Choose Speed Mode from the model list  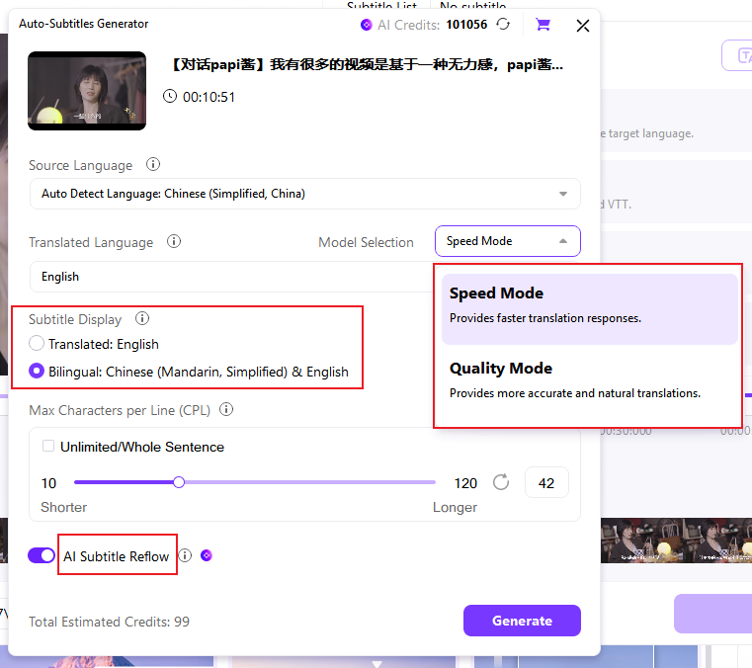click(589, 304)
